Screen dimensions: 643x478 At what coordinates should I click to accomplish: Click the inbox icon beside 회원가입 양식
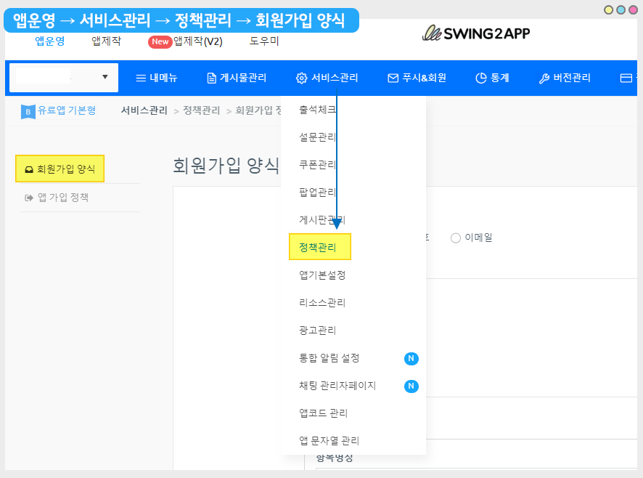(29, 169)
